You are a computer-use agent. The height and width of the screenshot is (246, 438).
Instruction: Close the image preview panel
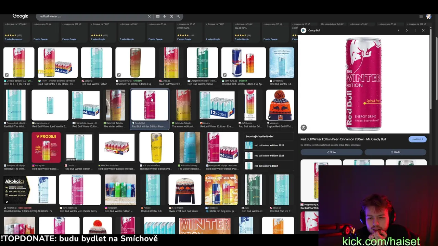(423, 30)
